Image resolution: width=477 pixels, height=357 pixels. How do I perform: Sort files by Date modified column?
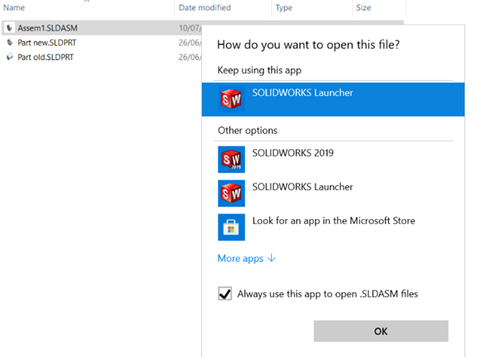pyautogui.click(x=204, y=8)
